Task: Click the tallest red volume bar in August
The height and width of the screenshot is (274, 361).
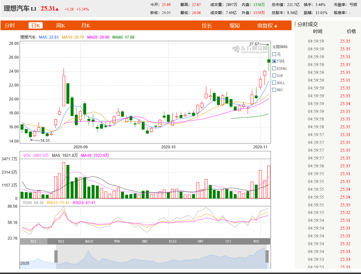Action: point(63,180)
